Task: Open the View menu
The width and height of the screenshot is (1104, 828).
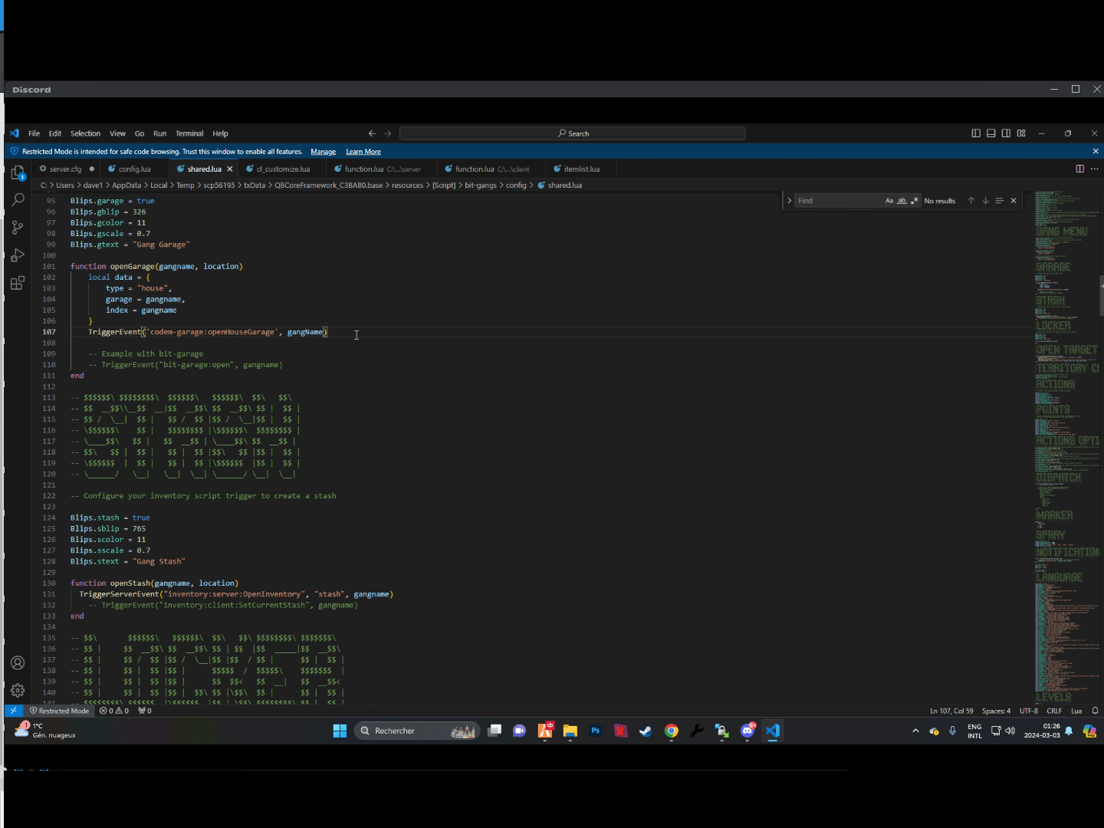Action: click(x=117, y=133)
